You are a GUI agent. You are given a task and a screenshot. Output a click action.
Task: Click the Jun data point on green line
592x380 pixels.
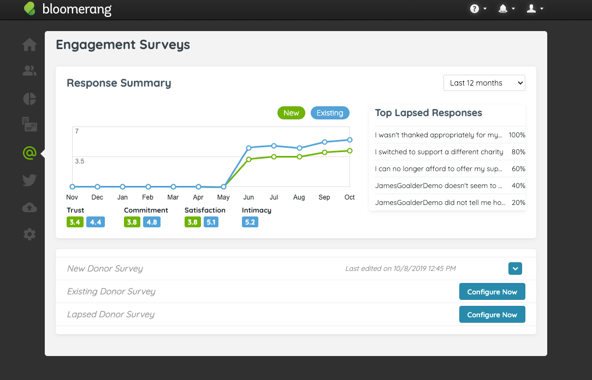coord(249,159)
